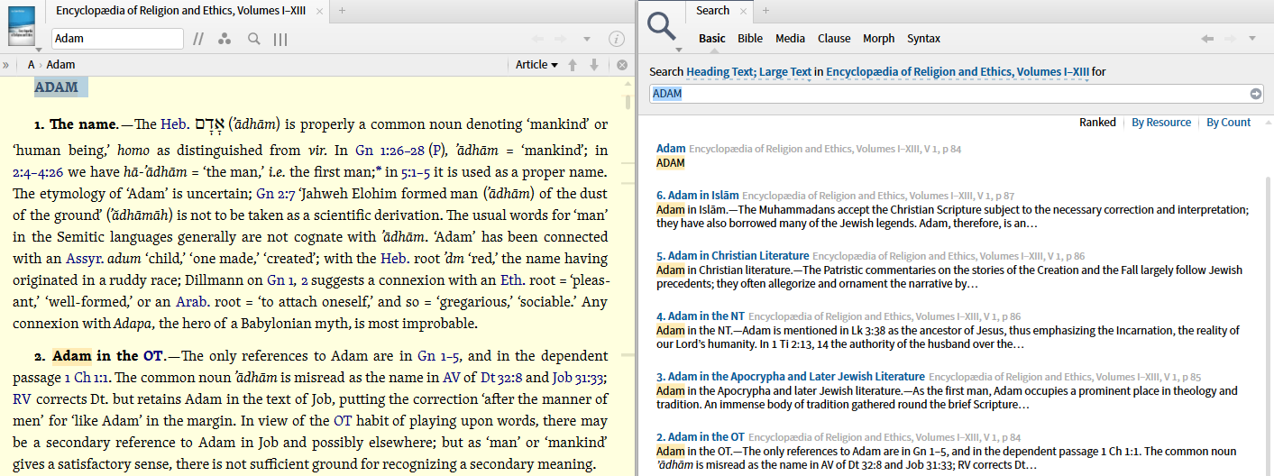Go back in the encyclopedia panel history
Viewport: 1274px width, 476px height.
[x=538, y=39]
